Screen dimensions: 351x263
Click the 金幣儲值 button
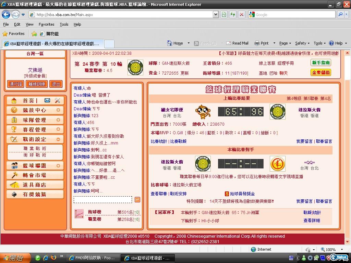(321, 73)
